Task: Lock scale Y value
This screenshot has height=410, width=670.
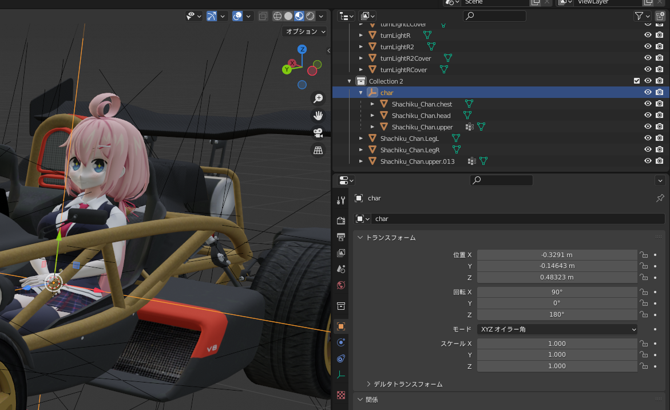Action: point(644,355)
